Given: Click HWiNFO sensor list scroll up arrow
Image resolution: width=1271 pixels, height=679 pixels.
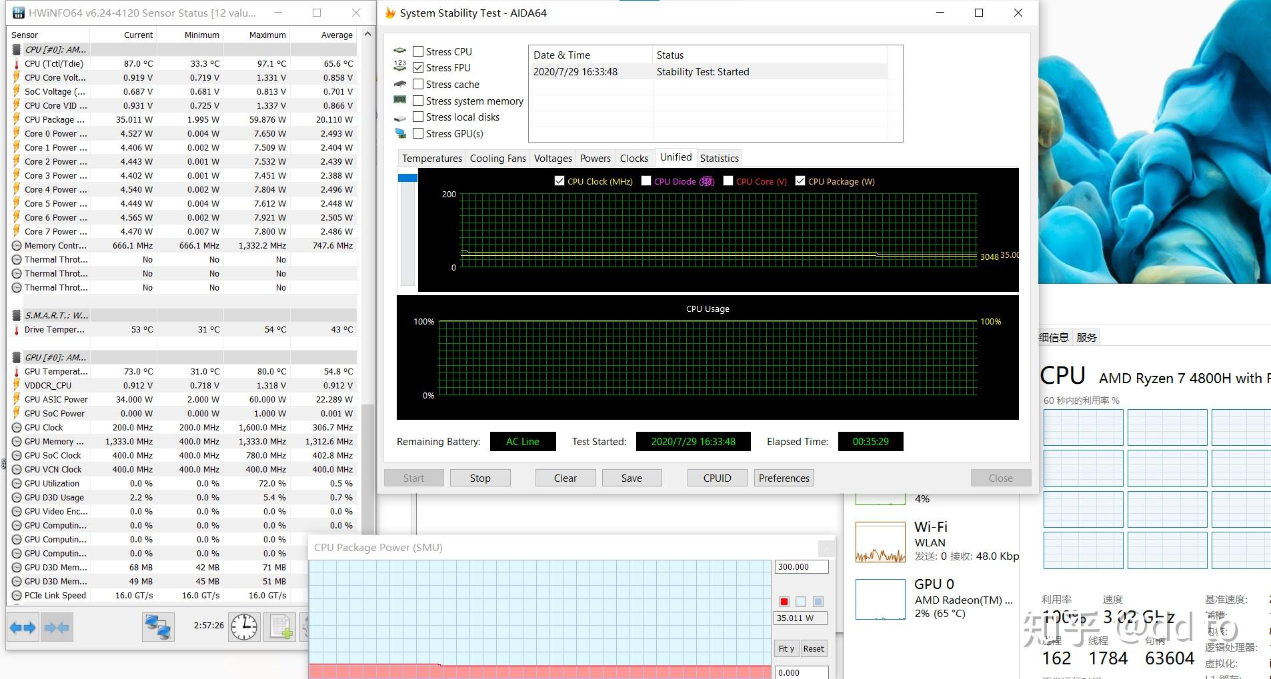Looking at the screenshot, I should click(x=367, y=34).
